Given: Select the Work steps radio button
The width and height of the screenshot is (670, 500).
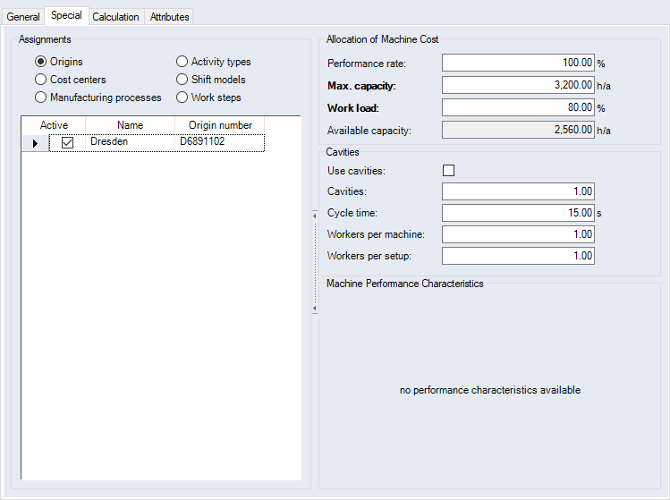Looking at the screenshot, I should (182, 97).
